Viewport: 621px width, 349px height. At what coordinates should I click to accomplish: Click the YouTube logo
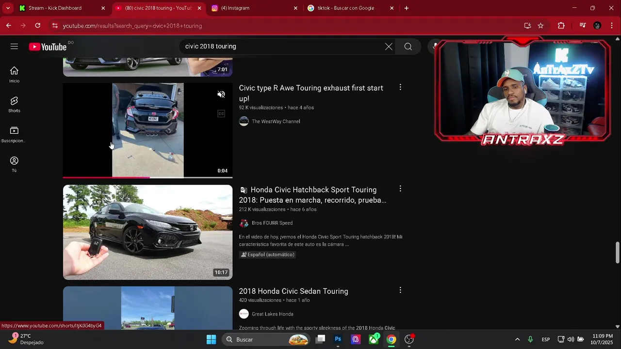pos(48,47)
